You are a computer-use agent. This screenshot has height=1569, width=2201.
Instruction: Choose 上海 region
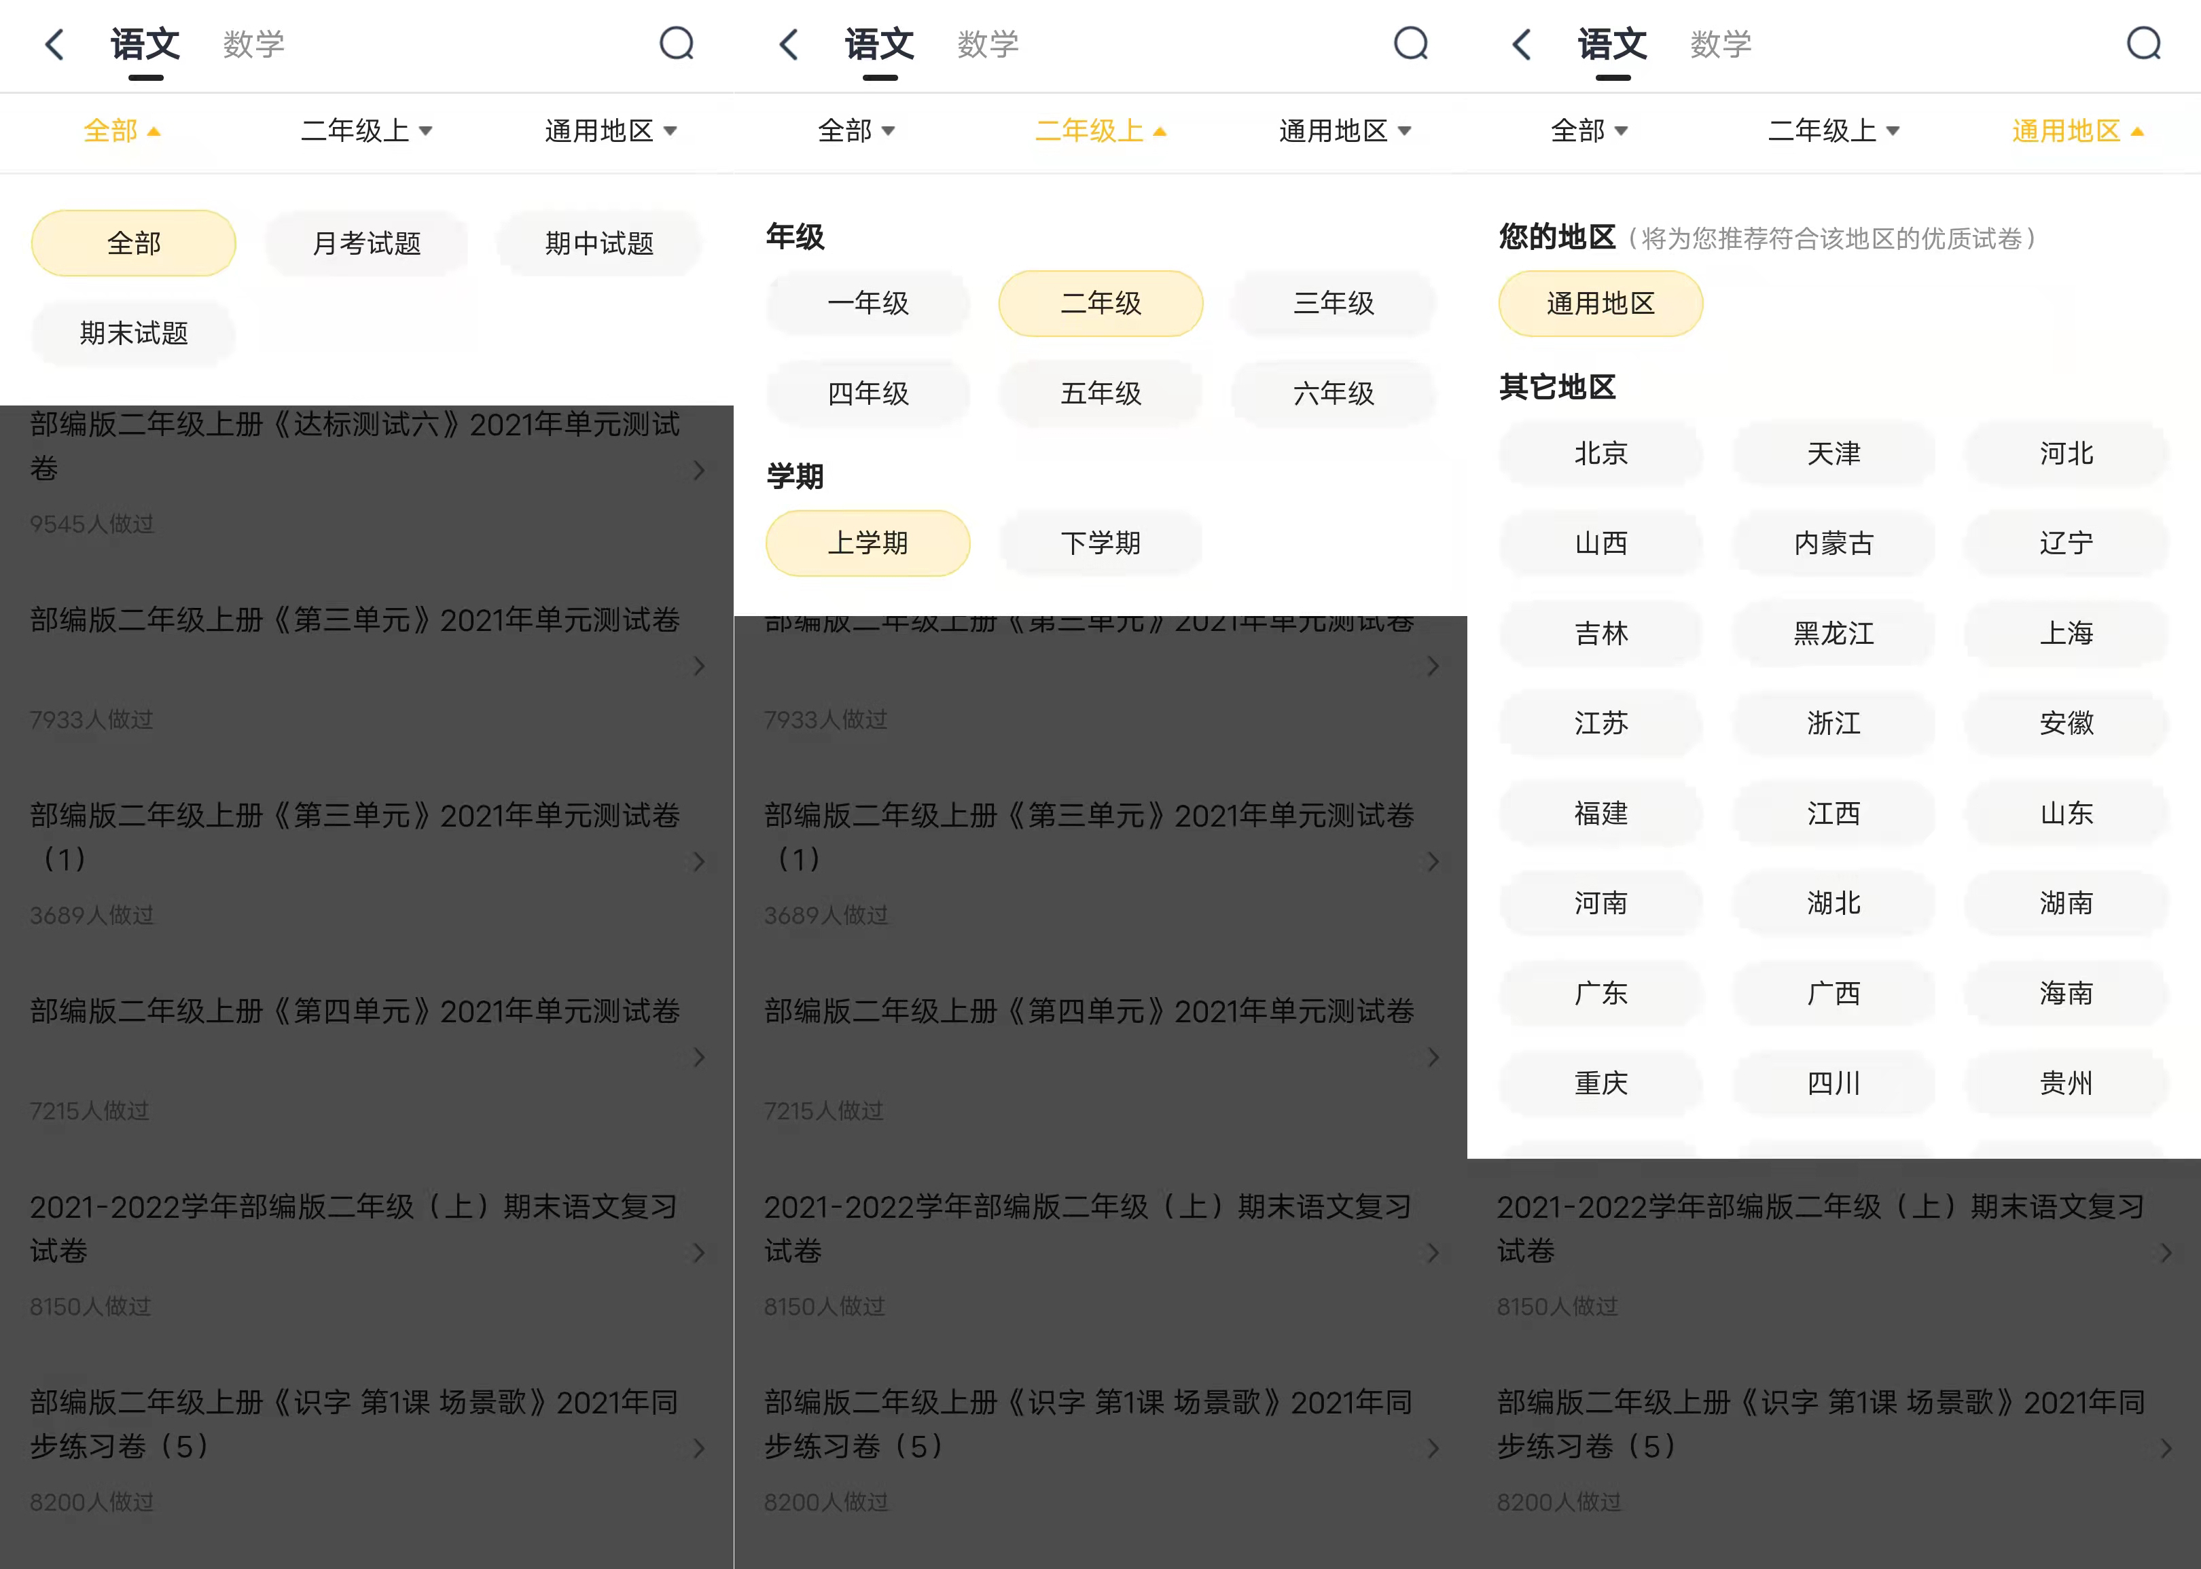pyautogui.click(x=2066, y=633)
